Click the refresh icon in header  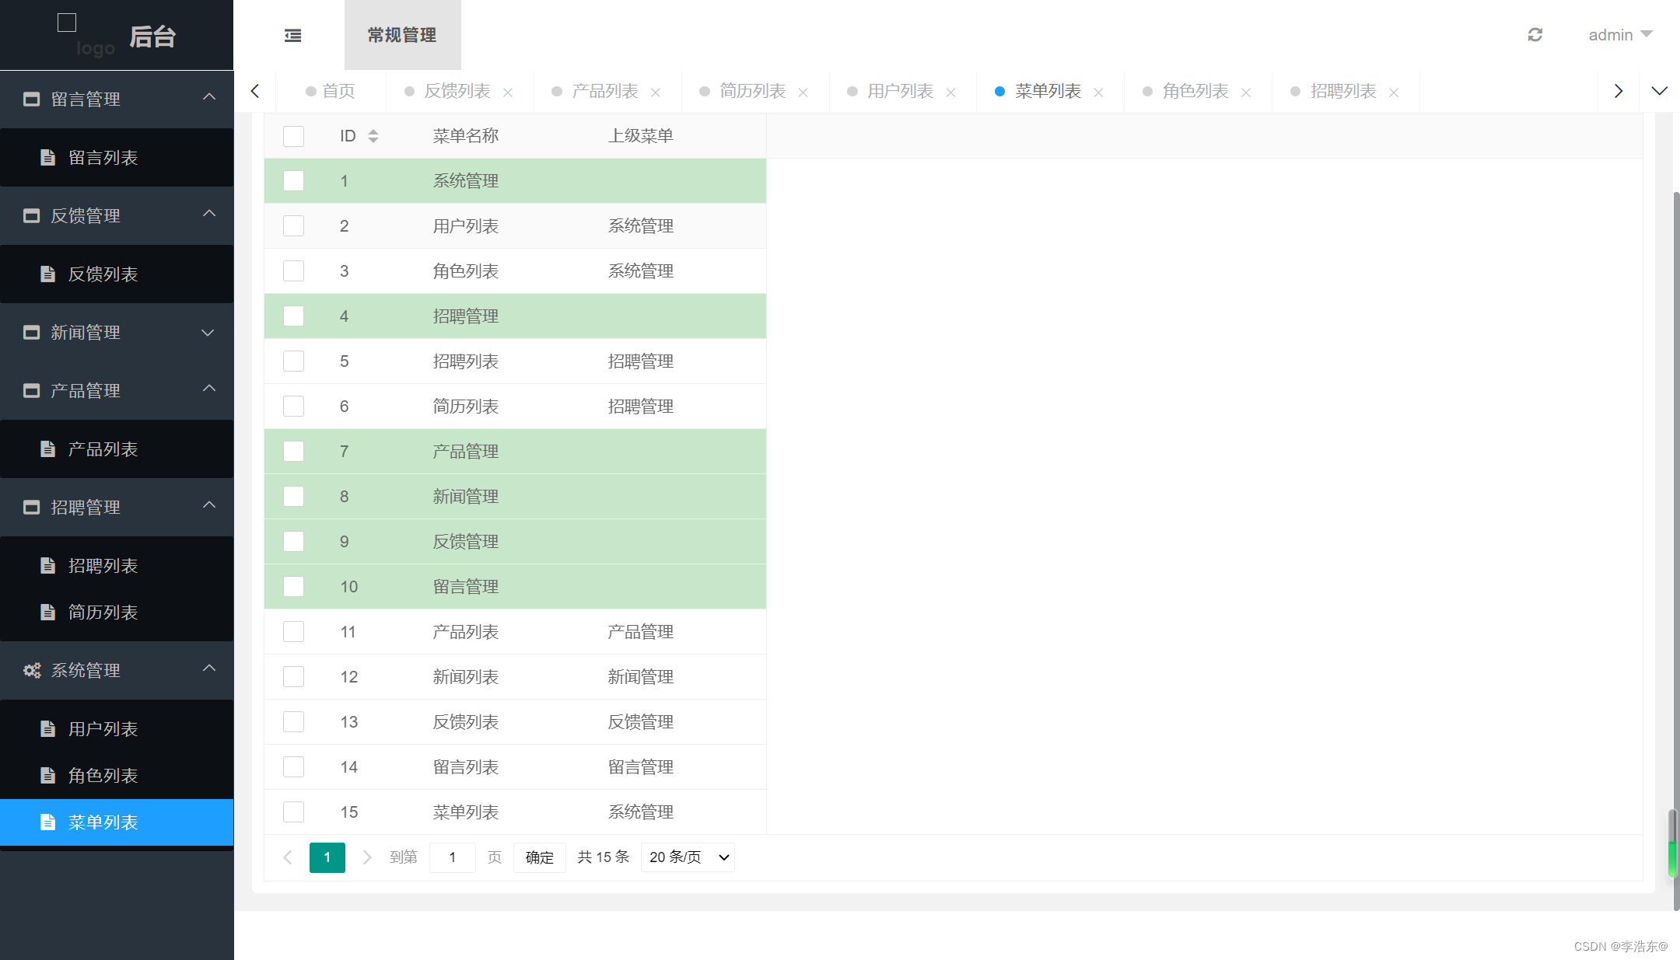1535,35
